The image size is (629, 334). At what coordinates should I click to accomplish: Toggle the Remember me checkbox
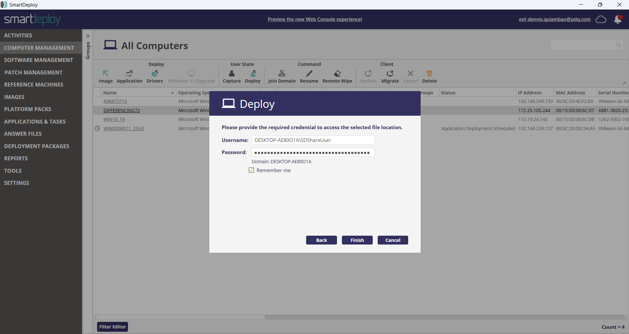click(x=251, y=170)
